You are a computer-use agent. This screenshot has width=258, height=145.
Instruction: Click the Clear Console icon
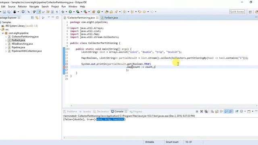[212, 112]
